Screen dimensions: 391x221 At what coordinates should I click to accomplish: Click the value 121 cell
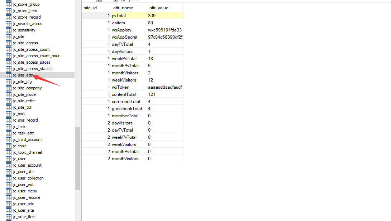pyautogui.click(x=165, y=94)
